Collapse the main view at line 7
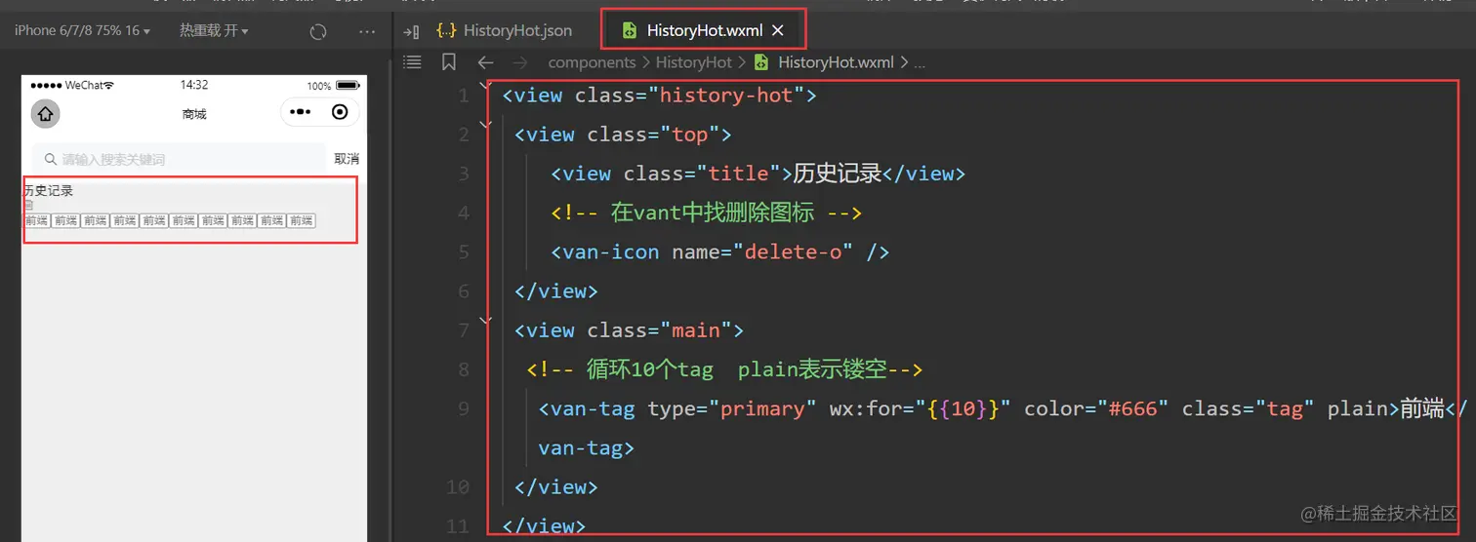Viewport: 1476px width, 542px height. coord(486,319)
